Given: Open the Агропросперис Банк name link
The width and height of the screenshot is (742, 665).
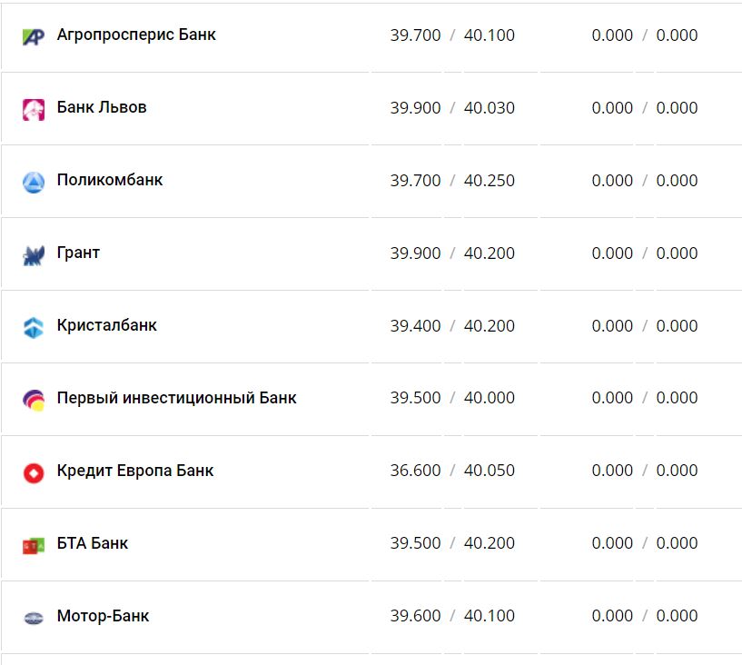Looking at the screenshot, I should 136,35.
